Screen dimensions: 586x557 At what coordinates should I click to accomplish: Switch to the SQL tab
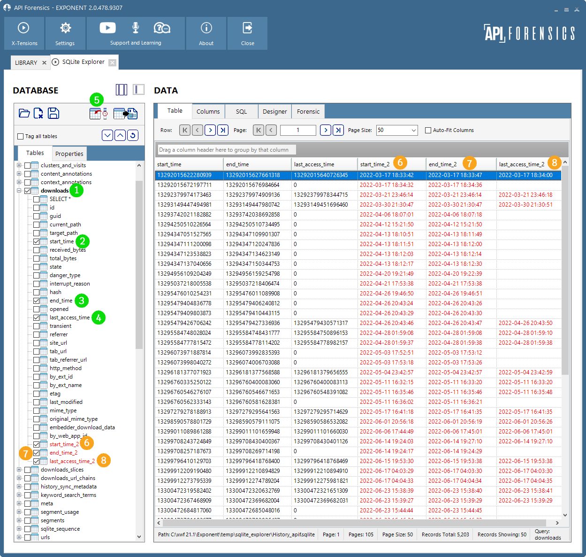(241, 111)
